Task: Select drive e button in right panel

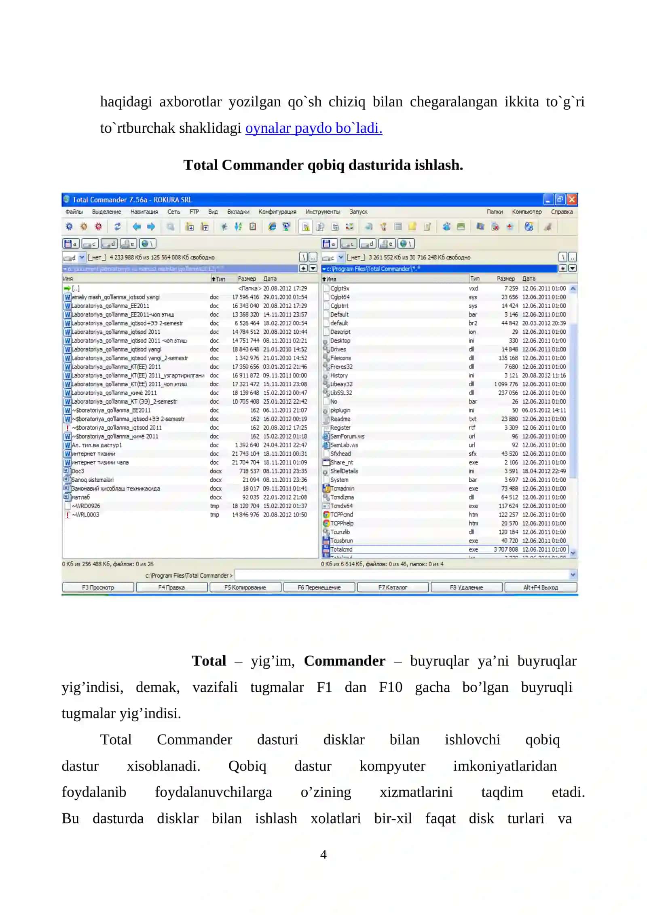Action: tap(387, 244)
